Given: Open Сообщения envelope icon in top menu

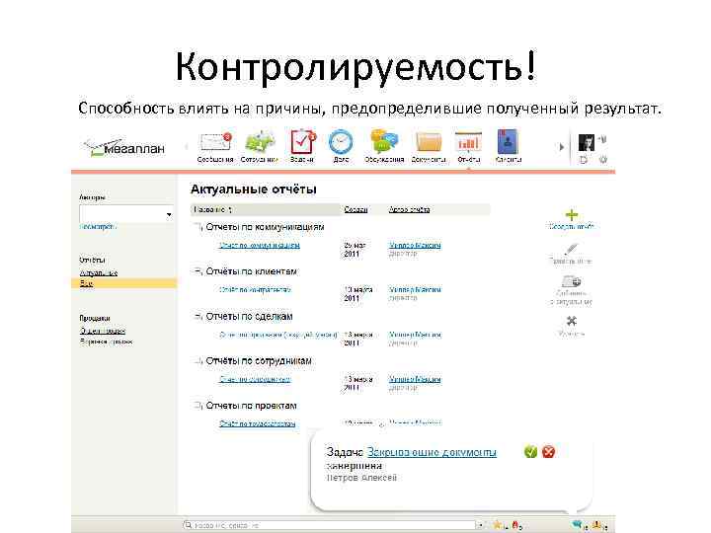Looking at the screenshot, I should (x=215, y=142).
